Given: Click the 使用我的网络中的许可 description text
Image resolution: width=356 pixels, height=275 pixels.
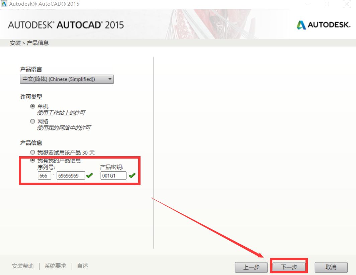Looking at the screenshot, I should point(64,128).
